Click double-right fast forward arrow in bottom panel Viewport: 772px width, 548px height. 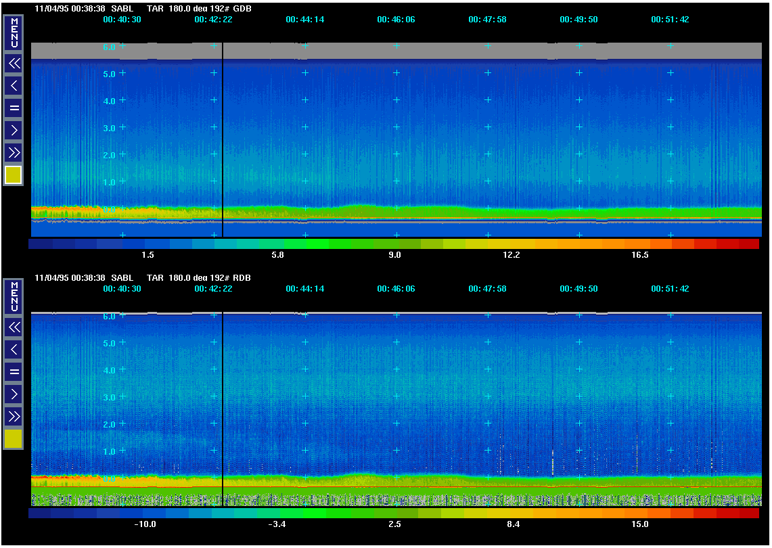(14, 415)
